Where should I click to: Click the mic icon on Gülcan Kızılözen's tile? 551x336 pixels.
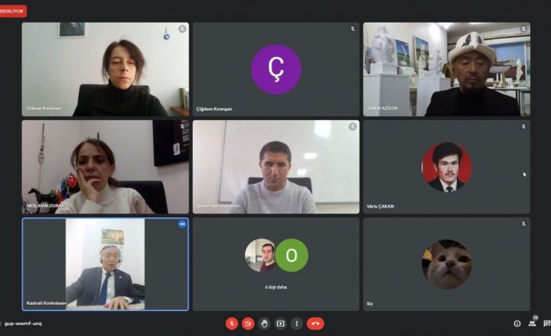click(x=182, y=29)
